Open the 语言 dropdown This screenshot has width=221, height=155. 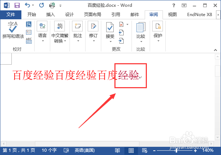point(42,32)
